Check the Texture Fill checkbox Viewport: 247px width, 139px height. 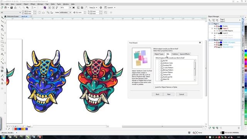coord(159,75)
